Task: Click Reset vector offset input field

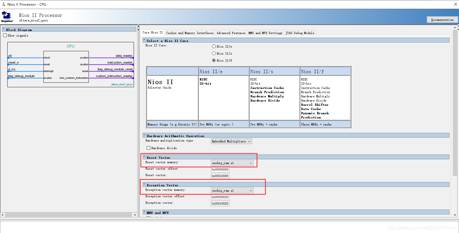Action: pos(220,169)
